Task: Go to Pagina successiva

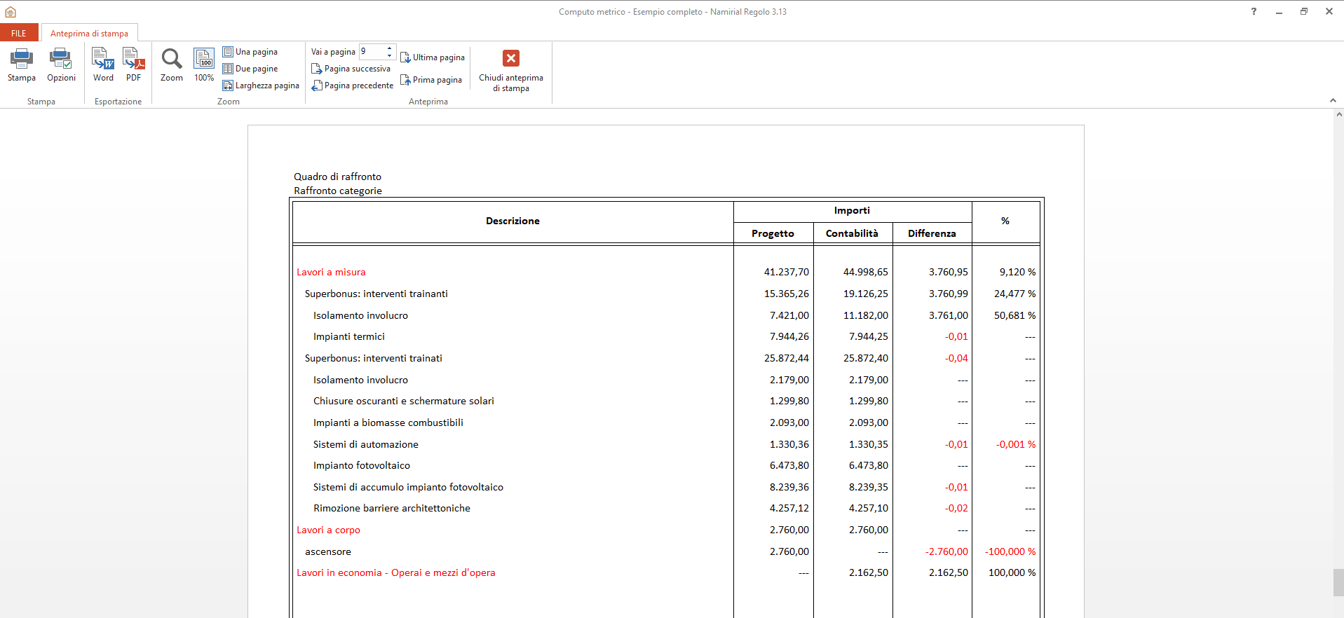Action: click(351, 69)
